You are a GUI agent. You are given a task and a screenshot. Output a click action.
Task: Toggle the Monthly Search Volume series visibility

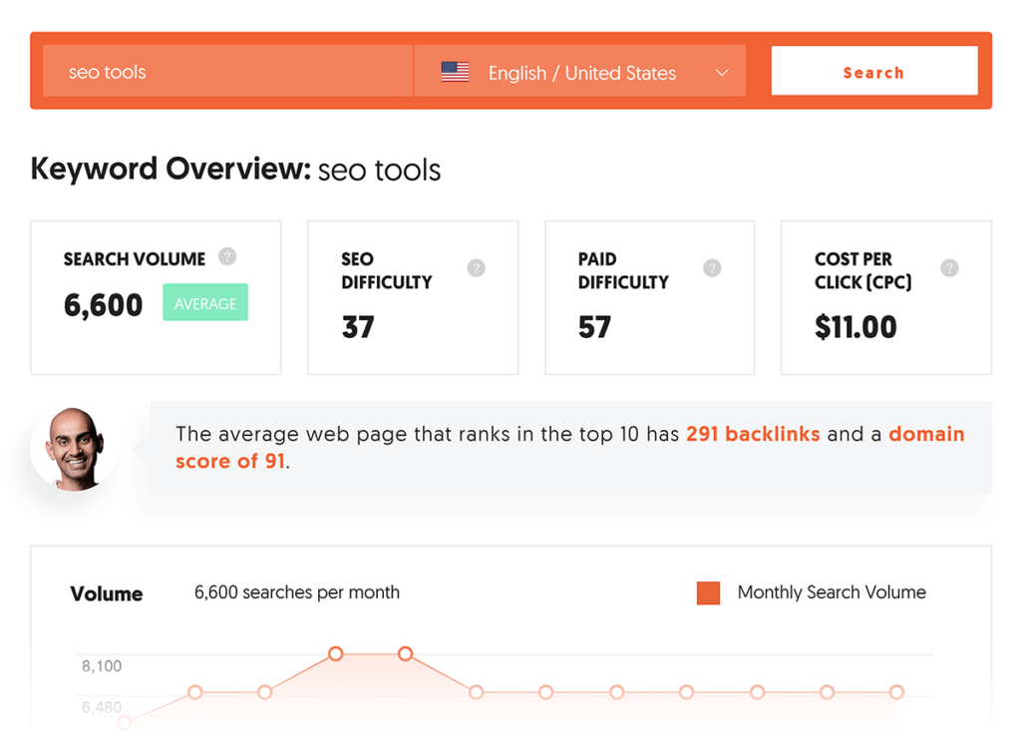[832, 592]
